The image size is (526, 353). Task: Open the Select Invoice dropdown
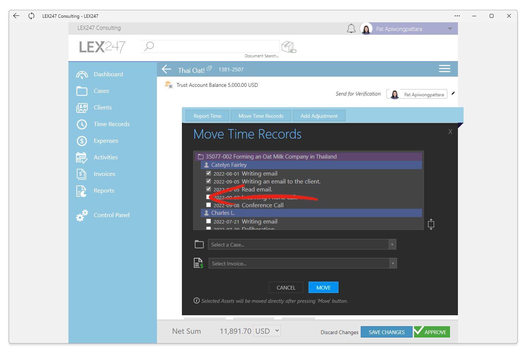click(x=303, y=264)
